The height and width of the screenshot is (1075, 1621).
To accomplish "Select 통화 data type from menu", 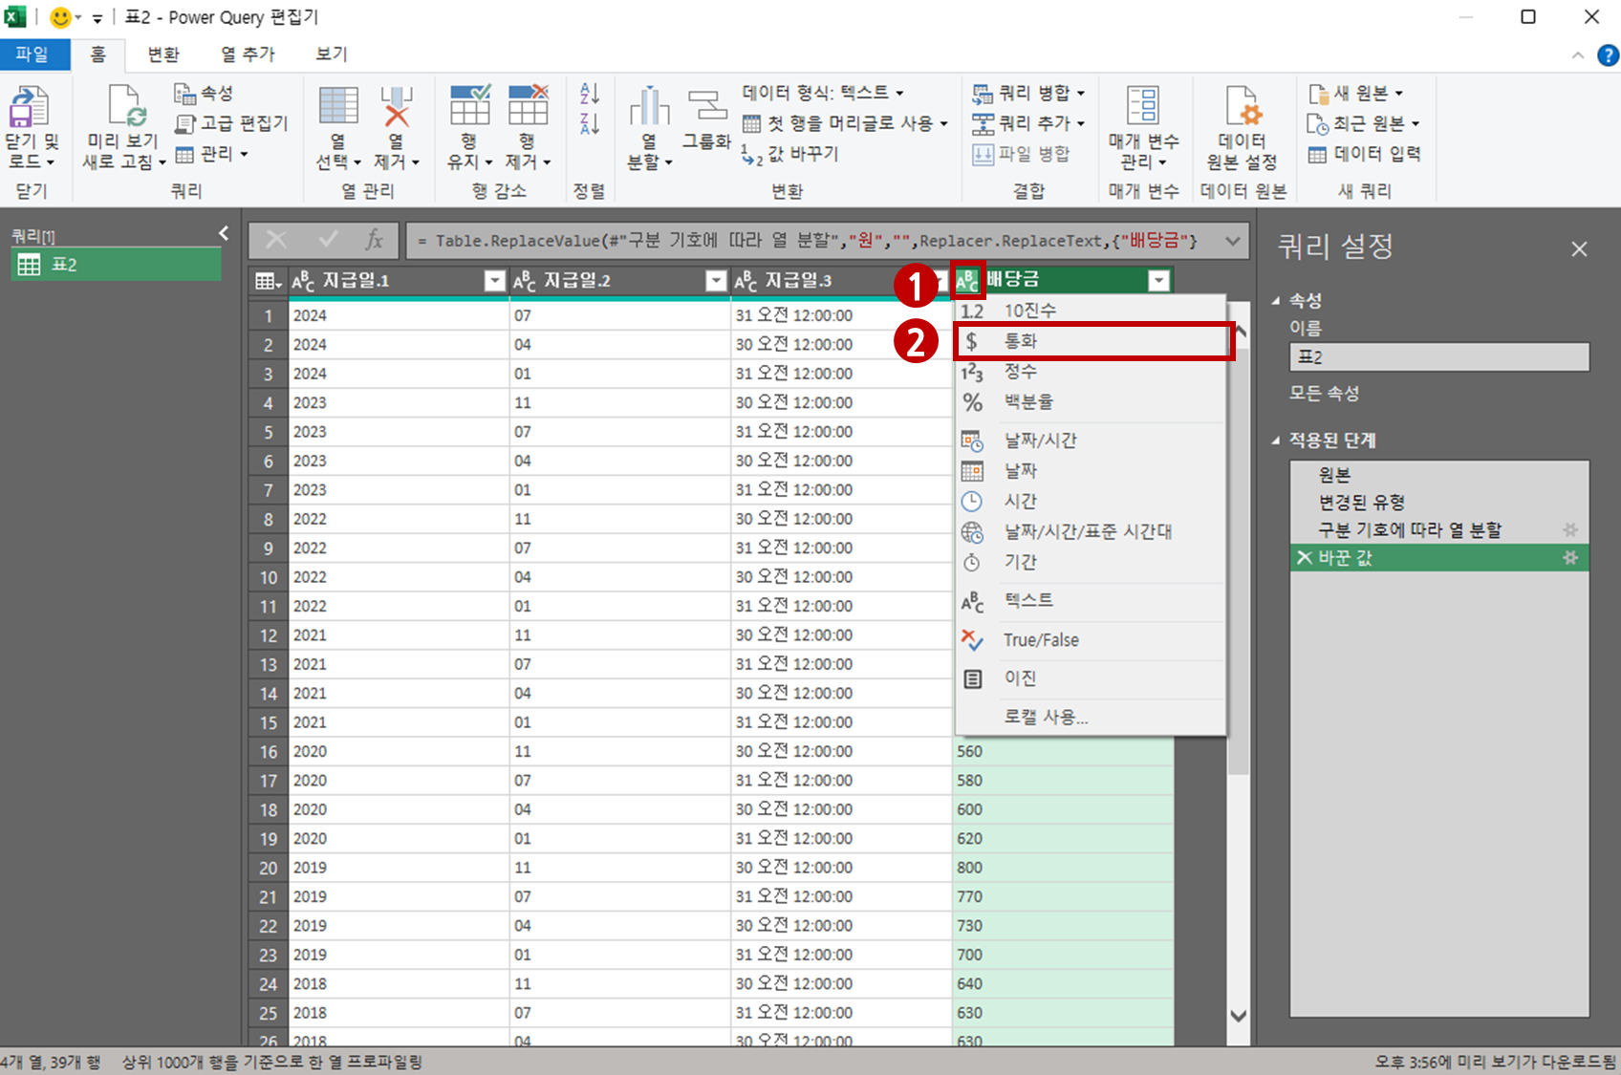I will (x=1091, y=341).
